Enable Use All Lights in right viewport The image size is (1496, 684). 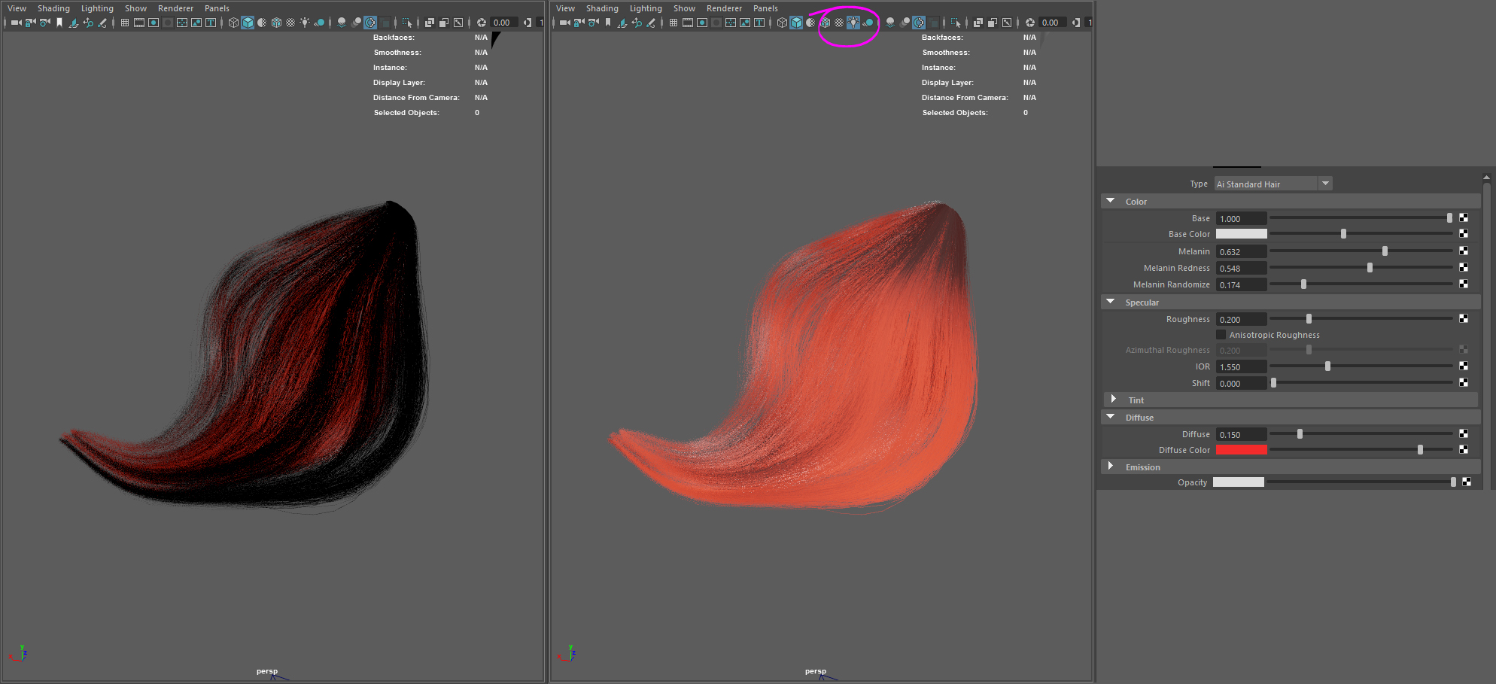point(853,23)
